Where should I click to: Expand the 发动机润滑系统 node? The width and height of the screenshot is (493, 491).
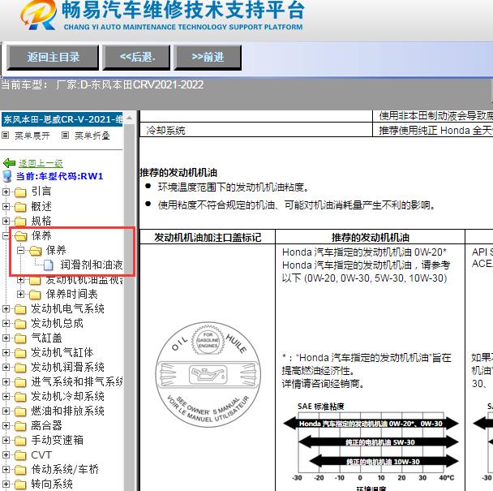(6, 368)
